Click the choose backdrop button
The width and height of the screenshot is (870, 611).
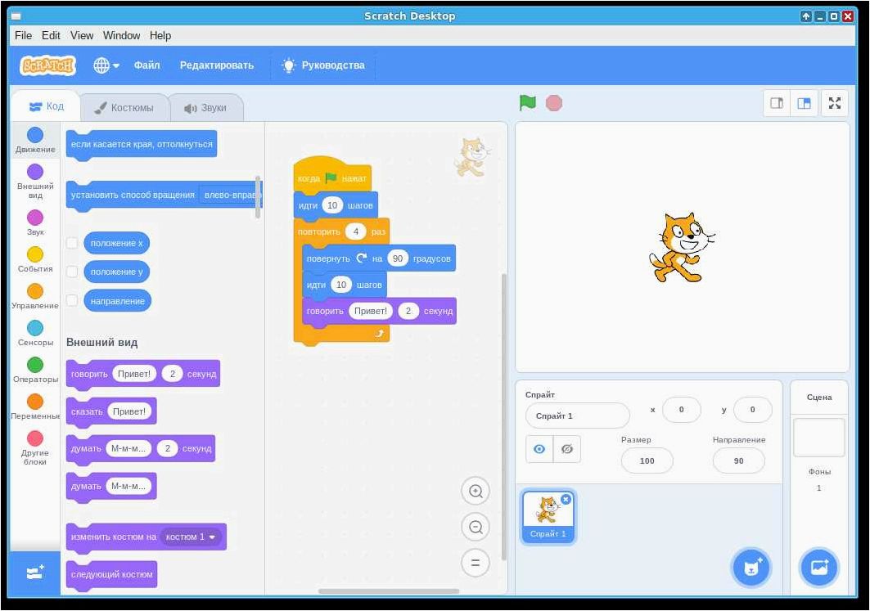pos(819,567)
